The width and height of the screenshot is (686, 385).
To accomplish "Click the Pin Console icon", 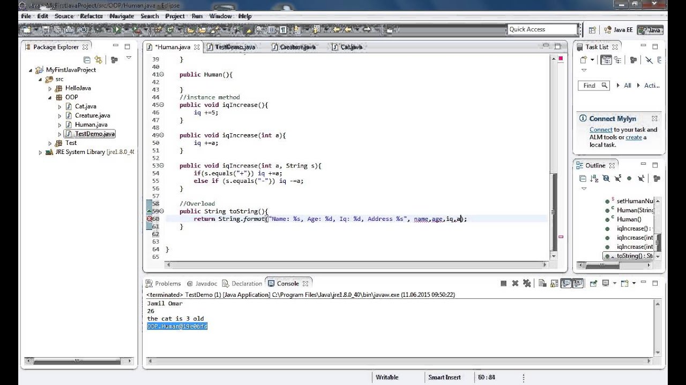I will point(594,283).
